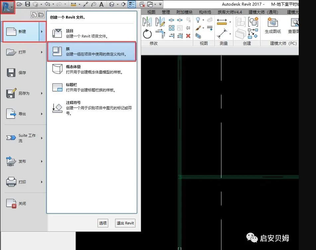The image size is (316, 250).
Task: Open the Revit application menu button
Action: pos(8,7)
